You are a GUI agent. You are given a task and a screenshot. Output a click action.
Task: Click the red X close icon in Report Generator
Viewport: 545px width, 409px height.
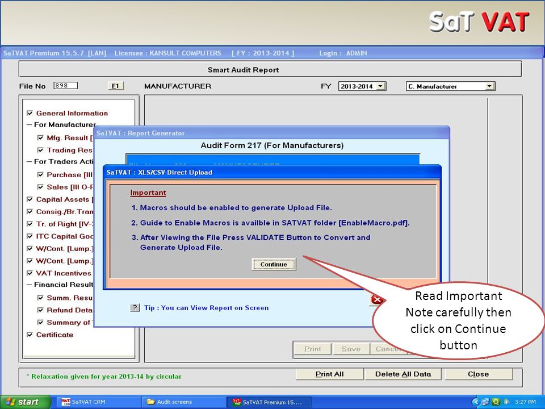pos(377,299)
